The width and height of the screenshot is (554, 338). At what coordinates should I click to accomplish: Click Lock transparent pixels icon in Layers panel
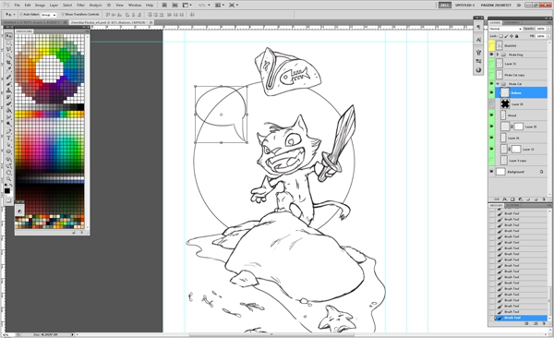501,36
